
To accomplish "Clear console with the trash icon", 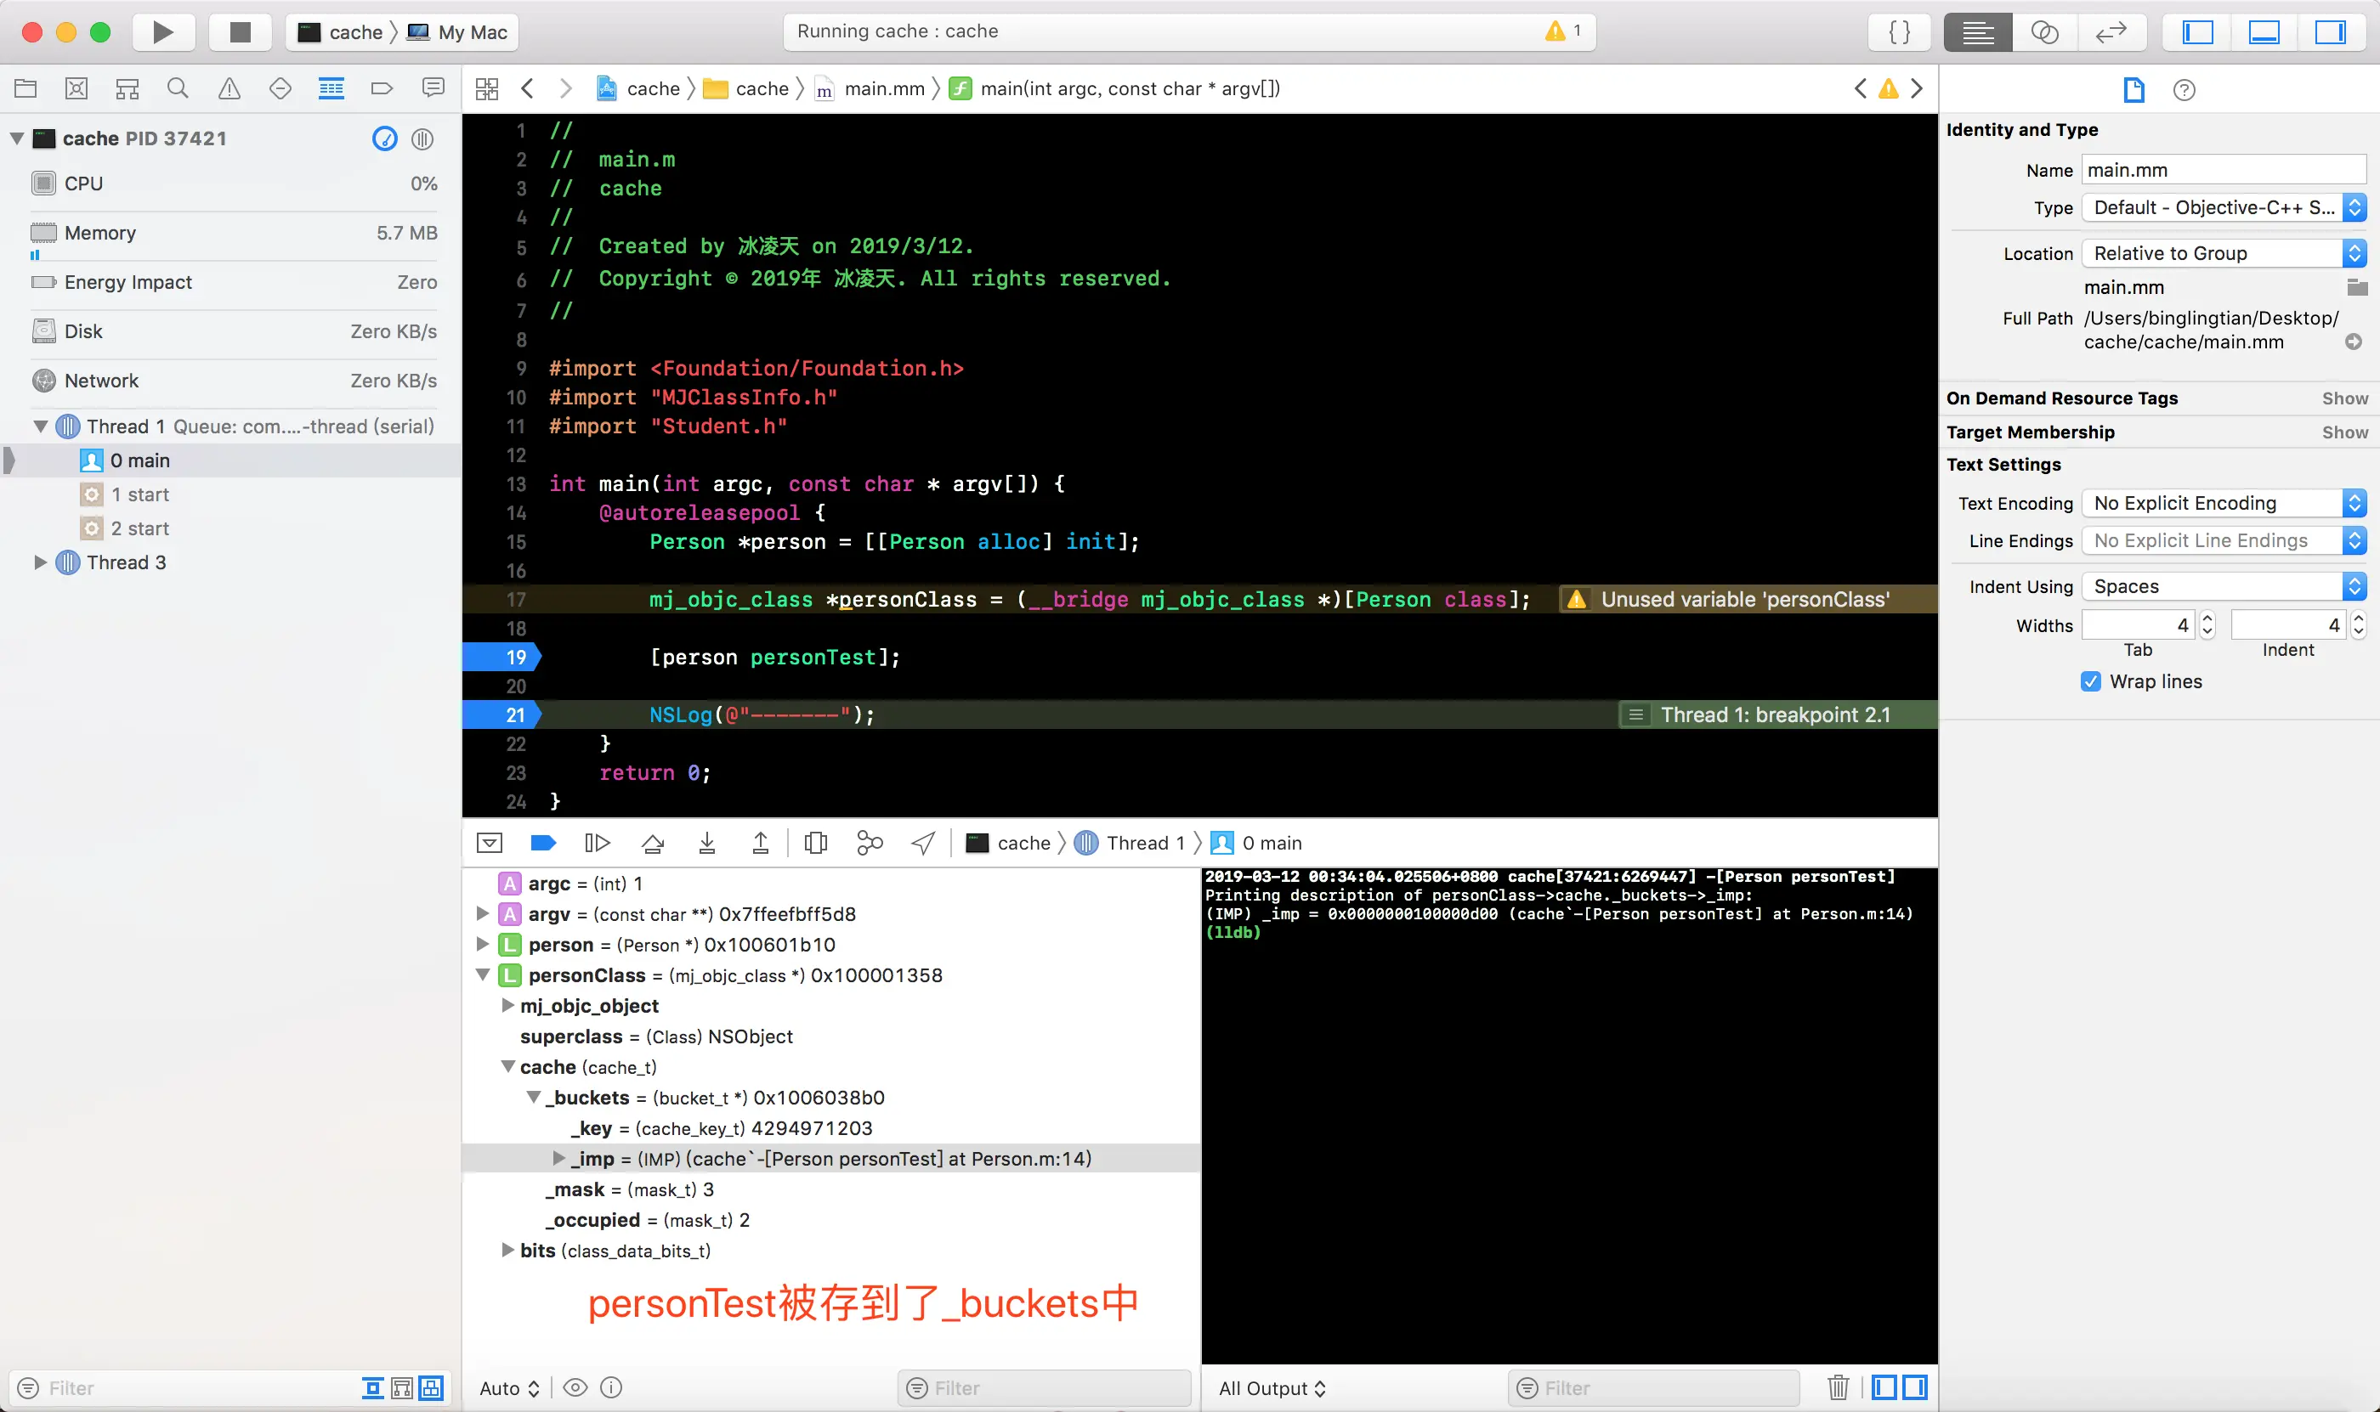I will 1838,1387.
